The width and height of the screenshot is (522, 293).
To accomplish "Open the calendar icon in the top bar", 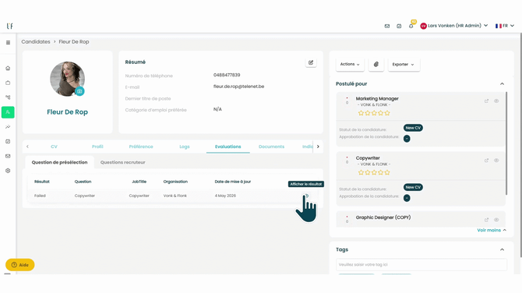I will pyautogui.click(x=399, y=26).
